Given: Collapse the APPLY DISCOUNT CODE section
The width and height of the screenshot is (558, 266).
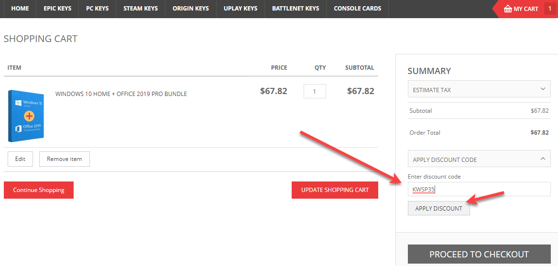Looking at the screenshot, I should [x=479, y=160].
